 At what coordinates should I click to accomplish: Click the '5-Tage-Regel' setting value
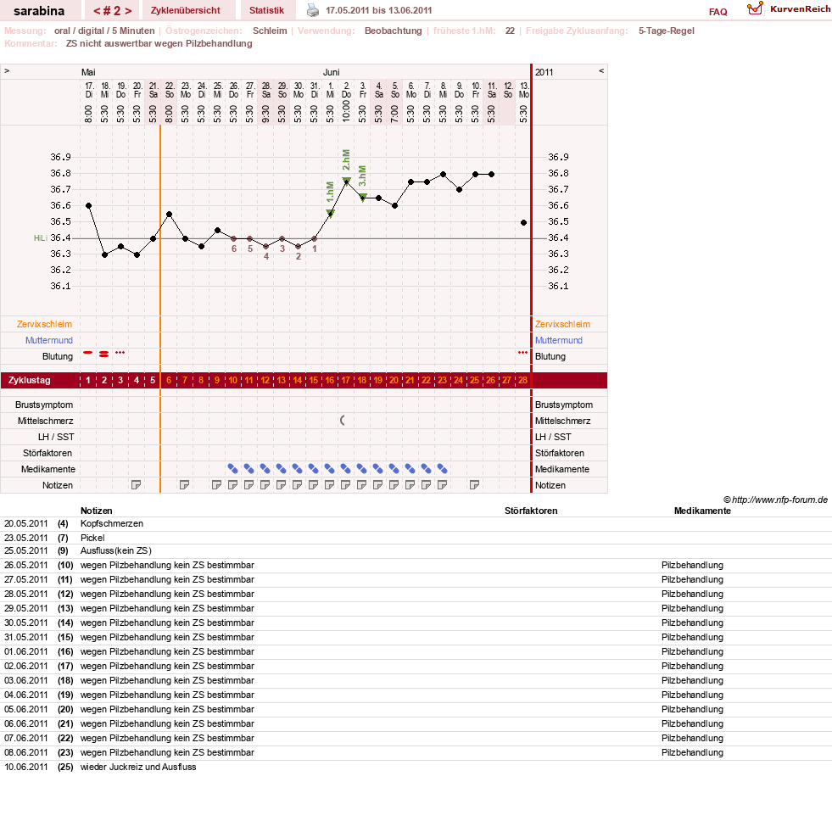pyautogui.click(x=666, y=31)
